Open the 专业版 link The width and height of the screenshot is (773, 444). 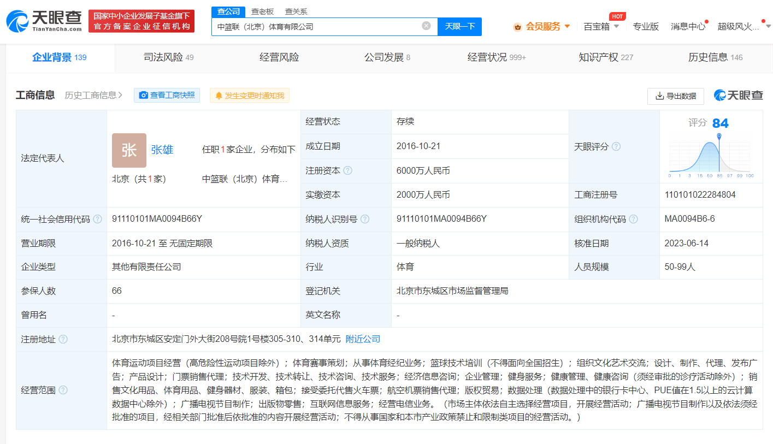pyautogui.click(x=646, y=26)
